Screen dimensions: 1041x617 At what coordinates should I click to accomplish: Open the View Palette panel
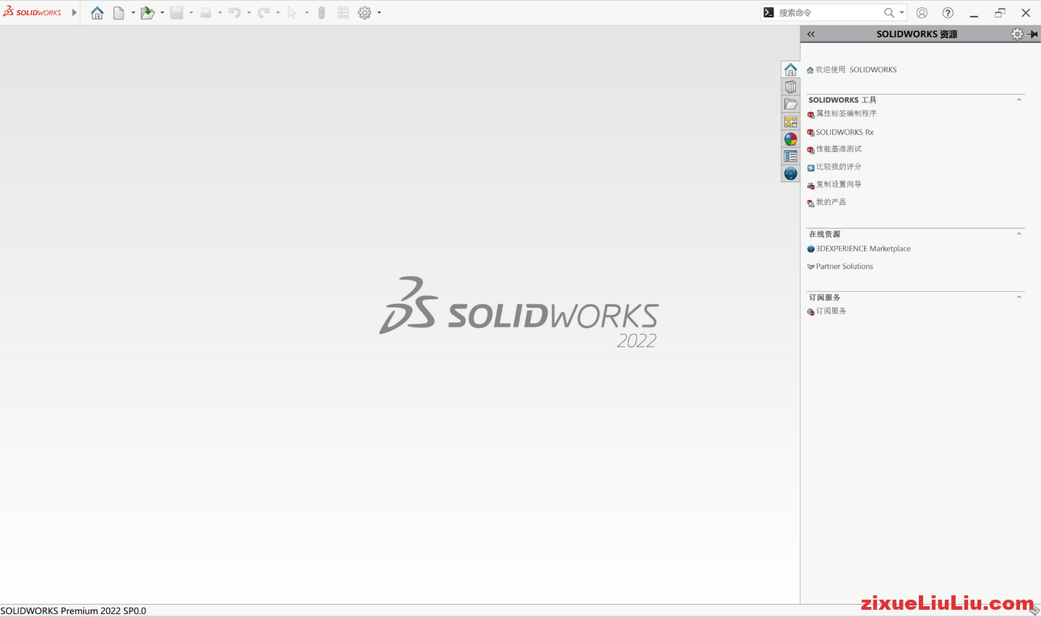(x=790, y=121)
